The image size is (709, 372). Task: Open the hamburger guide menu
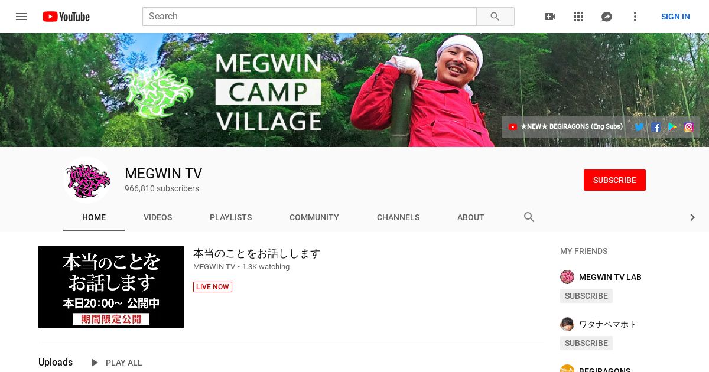pos(21,17)
